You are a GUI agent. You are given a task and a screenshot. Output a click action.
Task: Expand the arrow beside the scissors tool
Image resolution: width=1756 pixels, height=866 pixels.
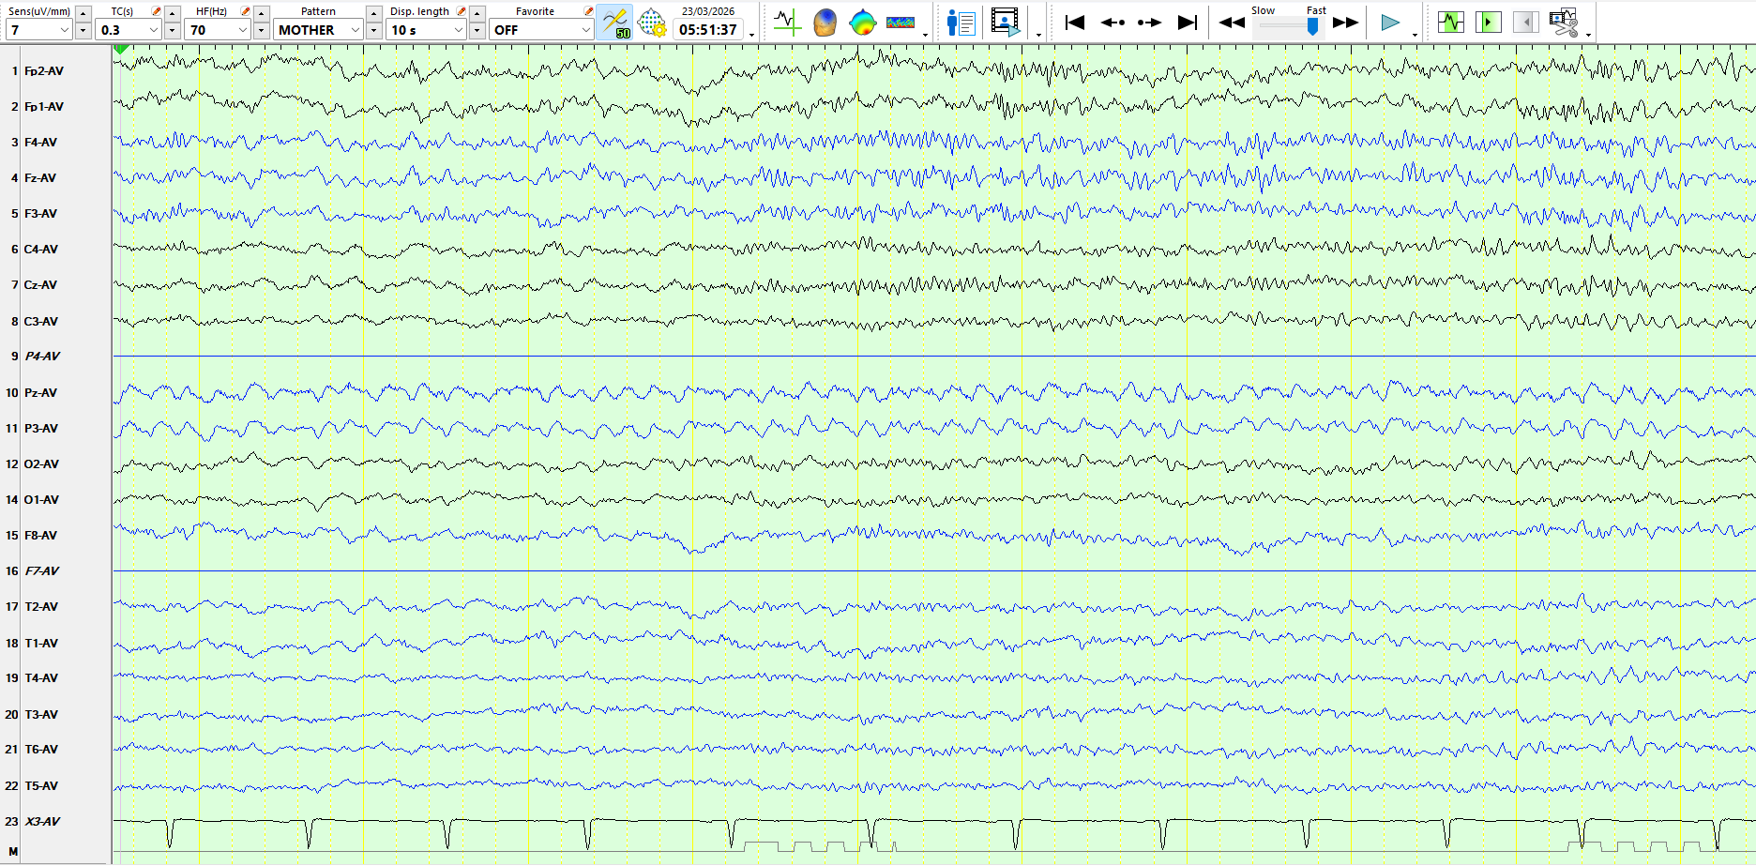1588,35
